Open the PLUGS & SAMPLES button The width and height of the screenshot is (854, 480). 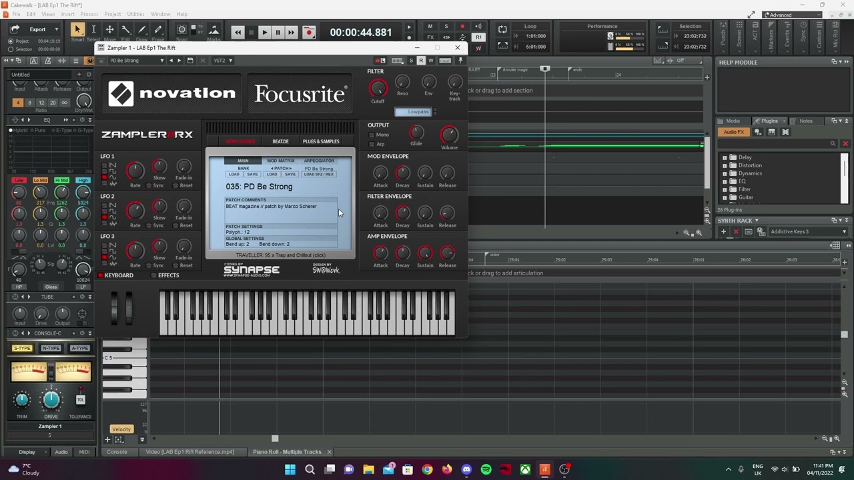(x=321, y=141)
